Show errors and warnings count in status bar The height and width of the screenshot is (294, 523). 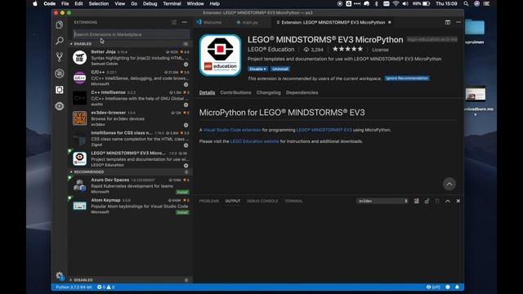(x=105, y=287)
